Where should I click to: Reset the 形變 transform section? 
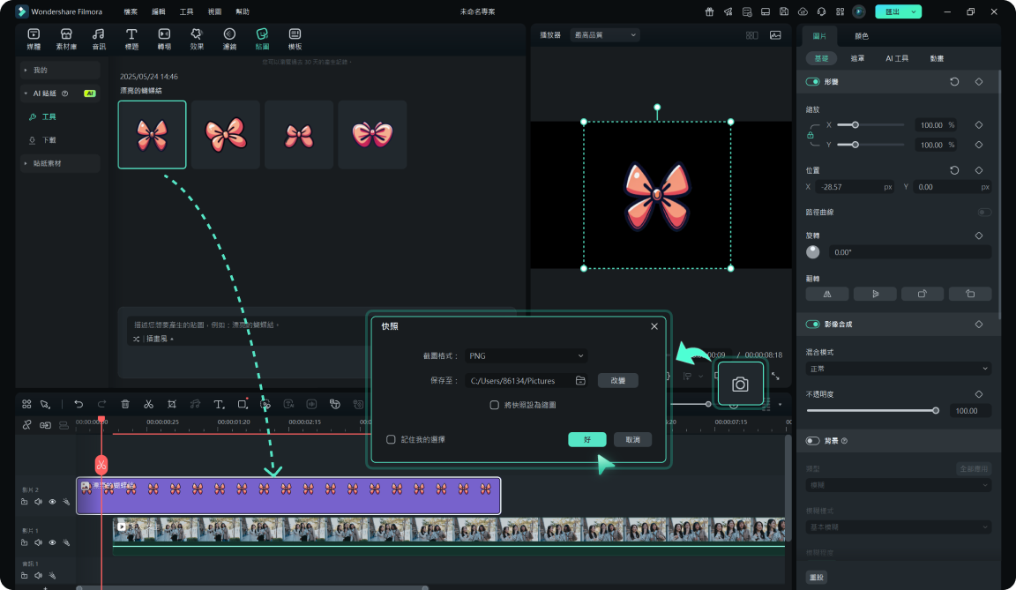[954, 82]
